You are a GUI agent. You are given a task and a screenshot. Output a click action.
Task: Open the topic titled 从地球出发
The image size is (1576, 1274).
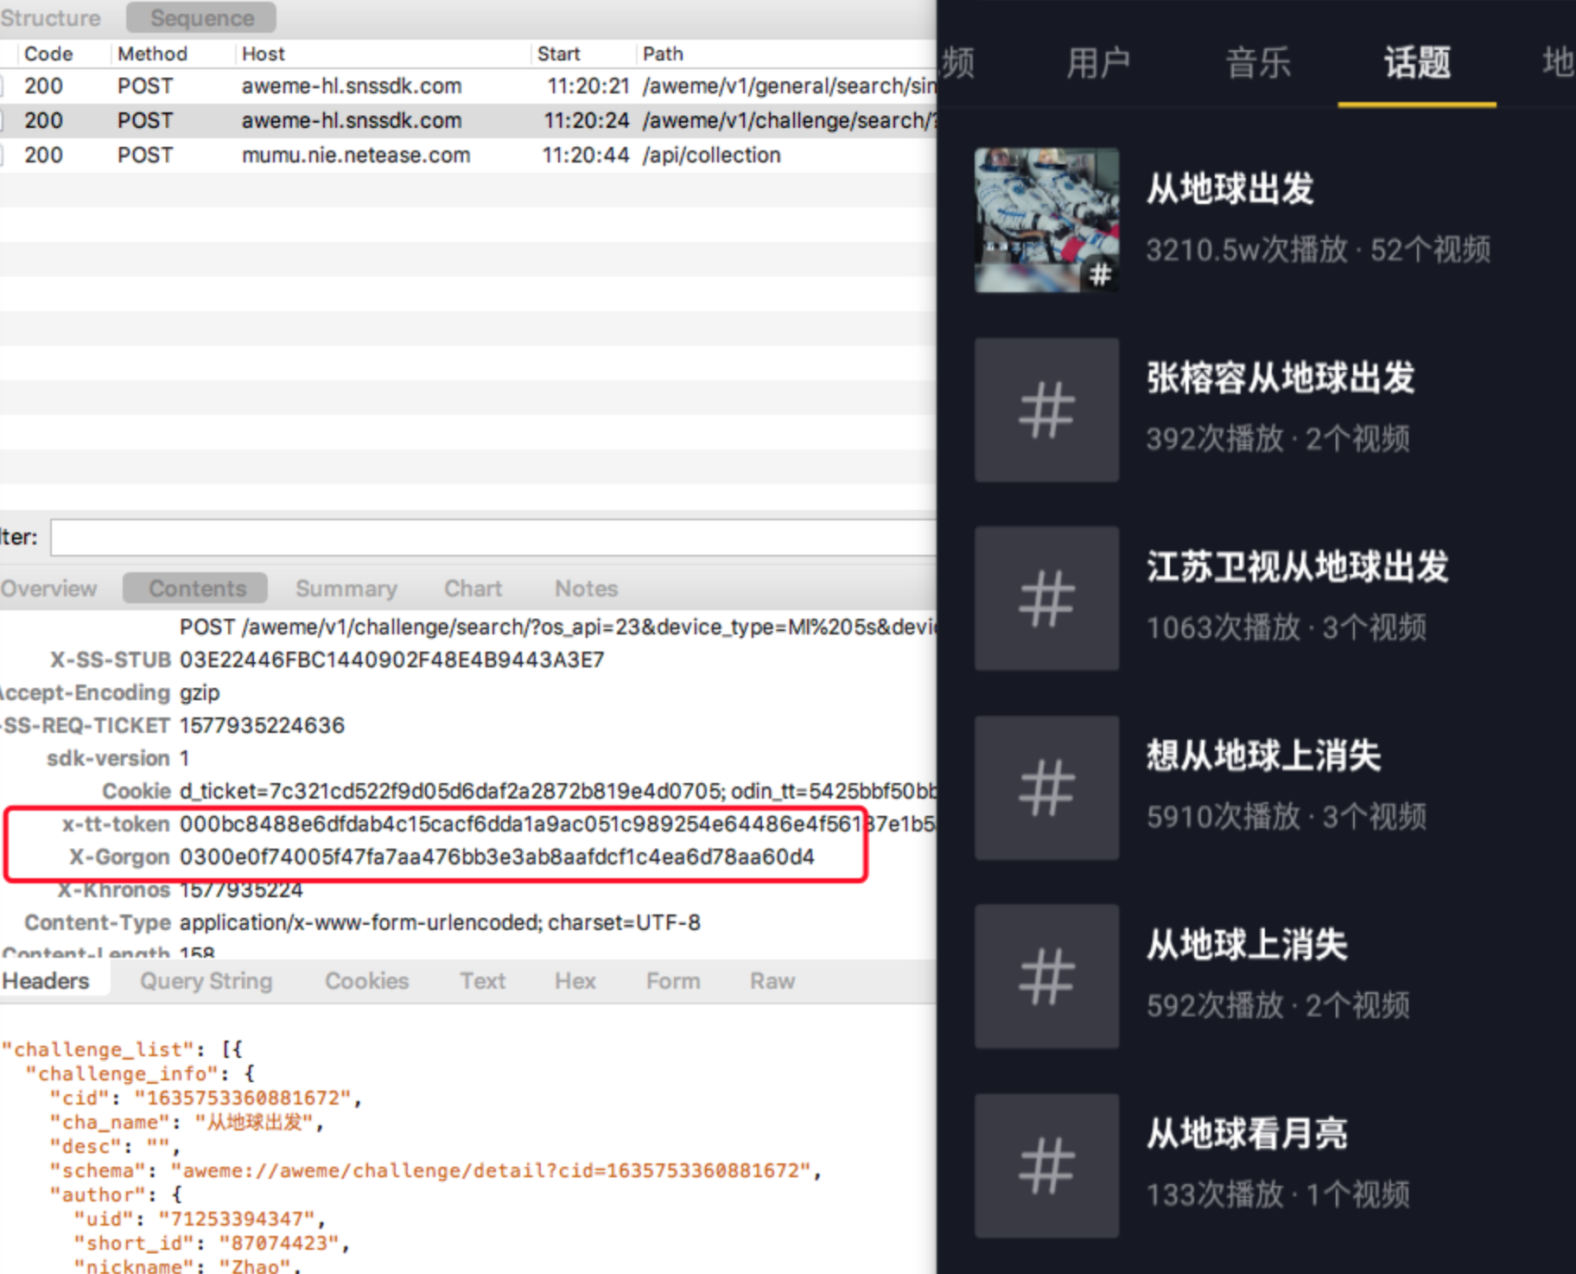pyautogui.click(x=1230, y=188)
